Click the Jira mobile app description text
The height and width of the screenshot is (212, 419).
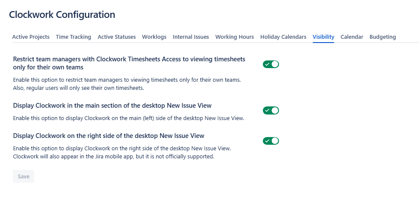tap(113, 156)
